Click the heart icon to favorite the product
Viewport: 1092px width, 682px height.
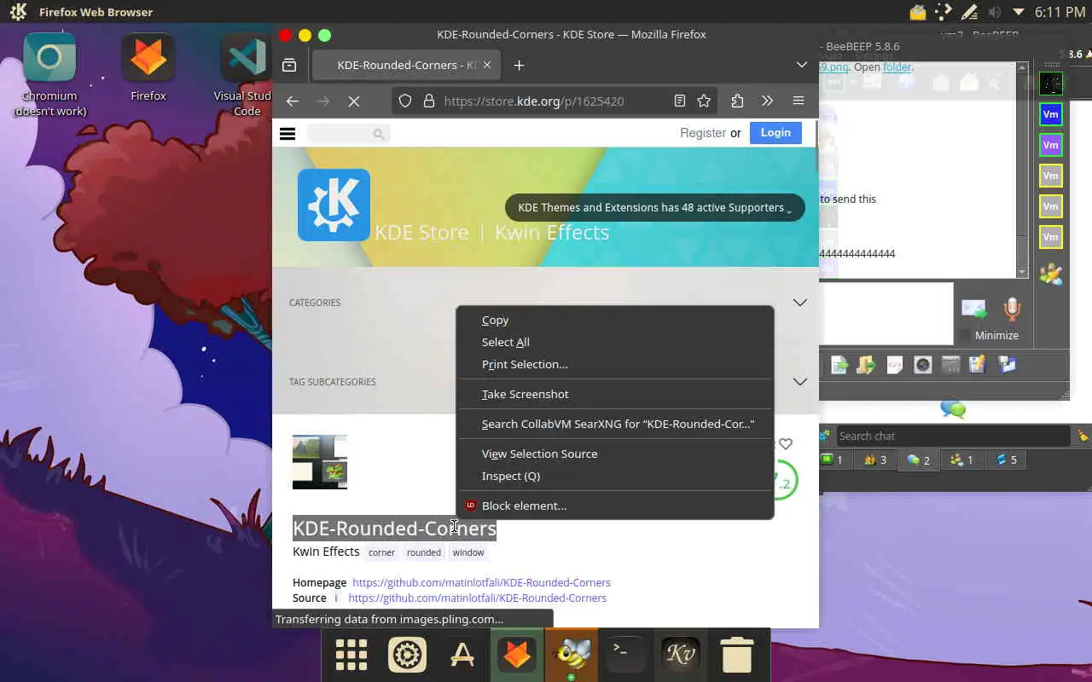click(x=786, y=443)
